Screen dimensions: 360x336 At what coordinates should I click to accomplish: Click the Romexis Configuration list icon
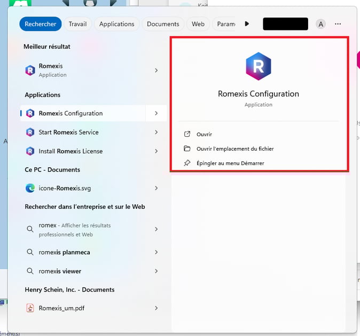tap(30, 113)
